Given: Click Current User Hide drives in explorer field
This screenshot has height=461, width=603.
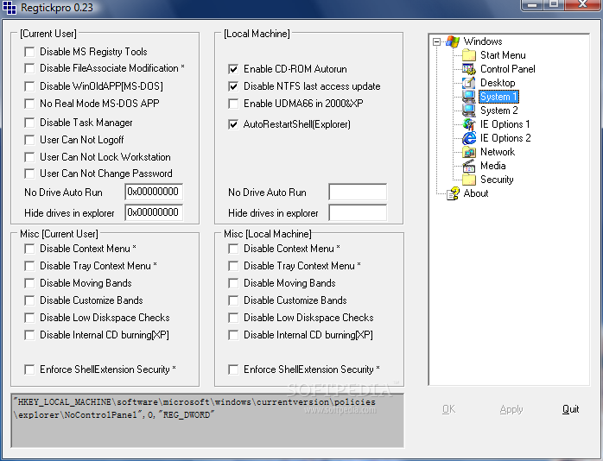Looking at the screenshot, I should pyautogui.click(x=154, y=212).
